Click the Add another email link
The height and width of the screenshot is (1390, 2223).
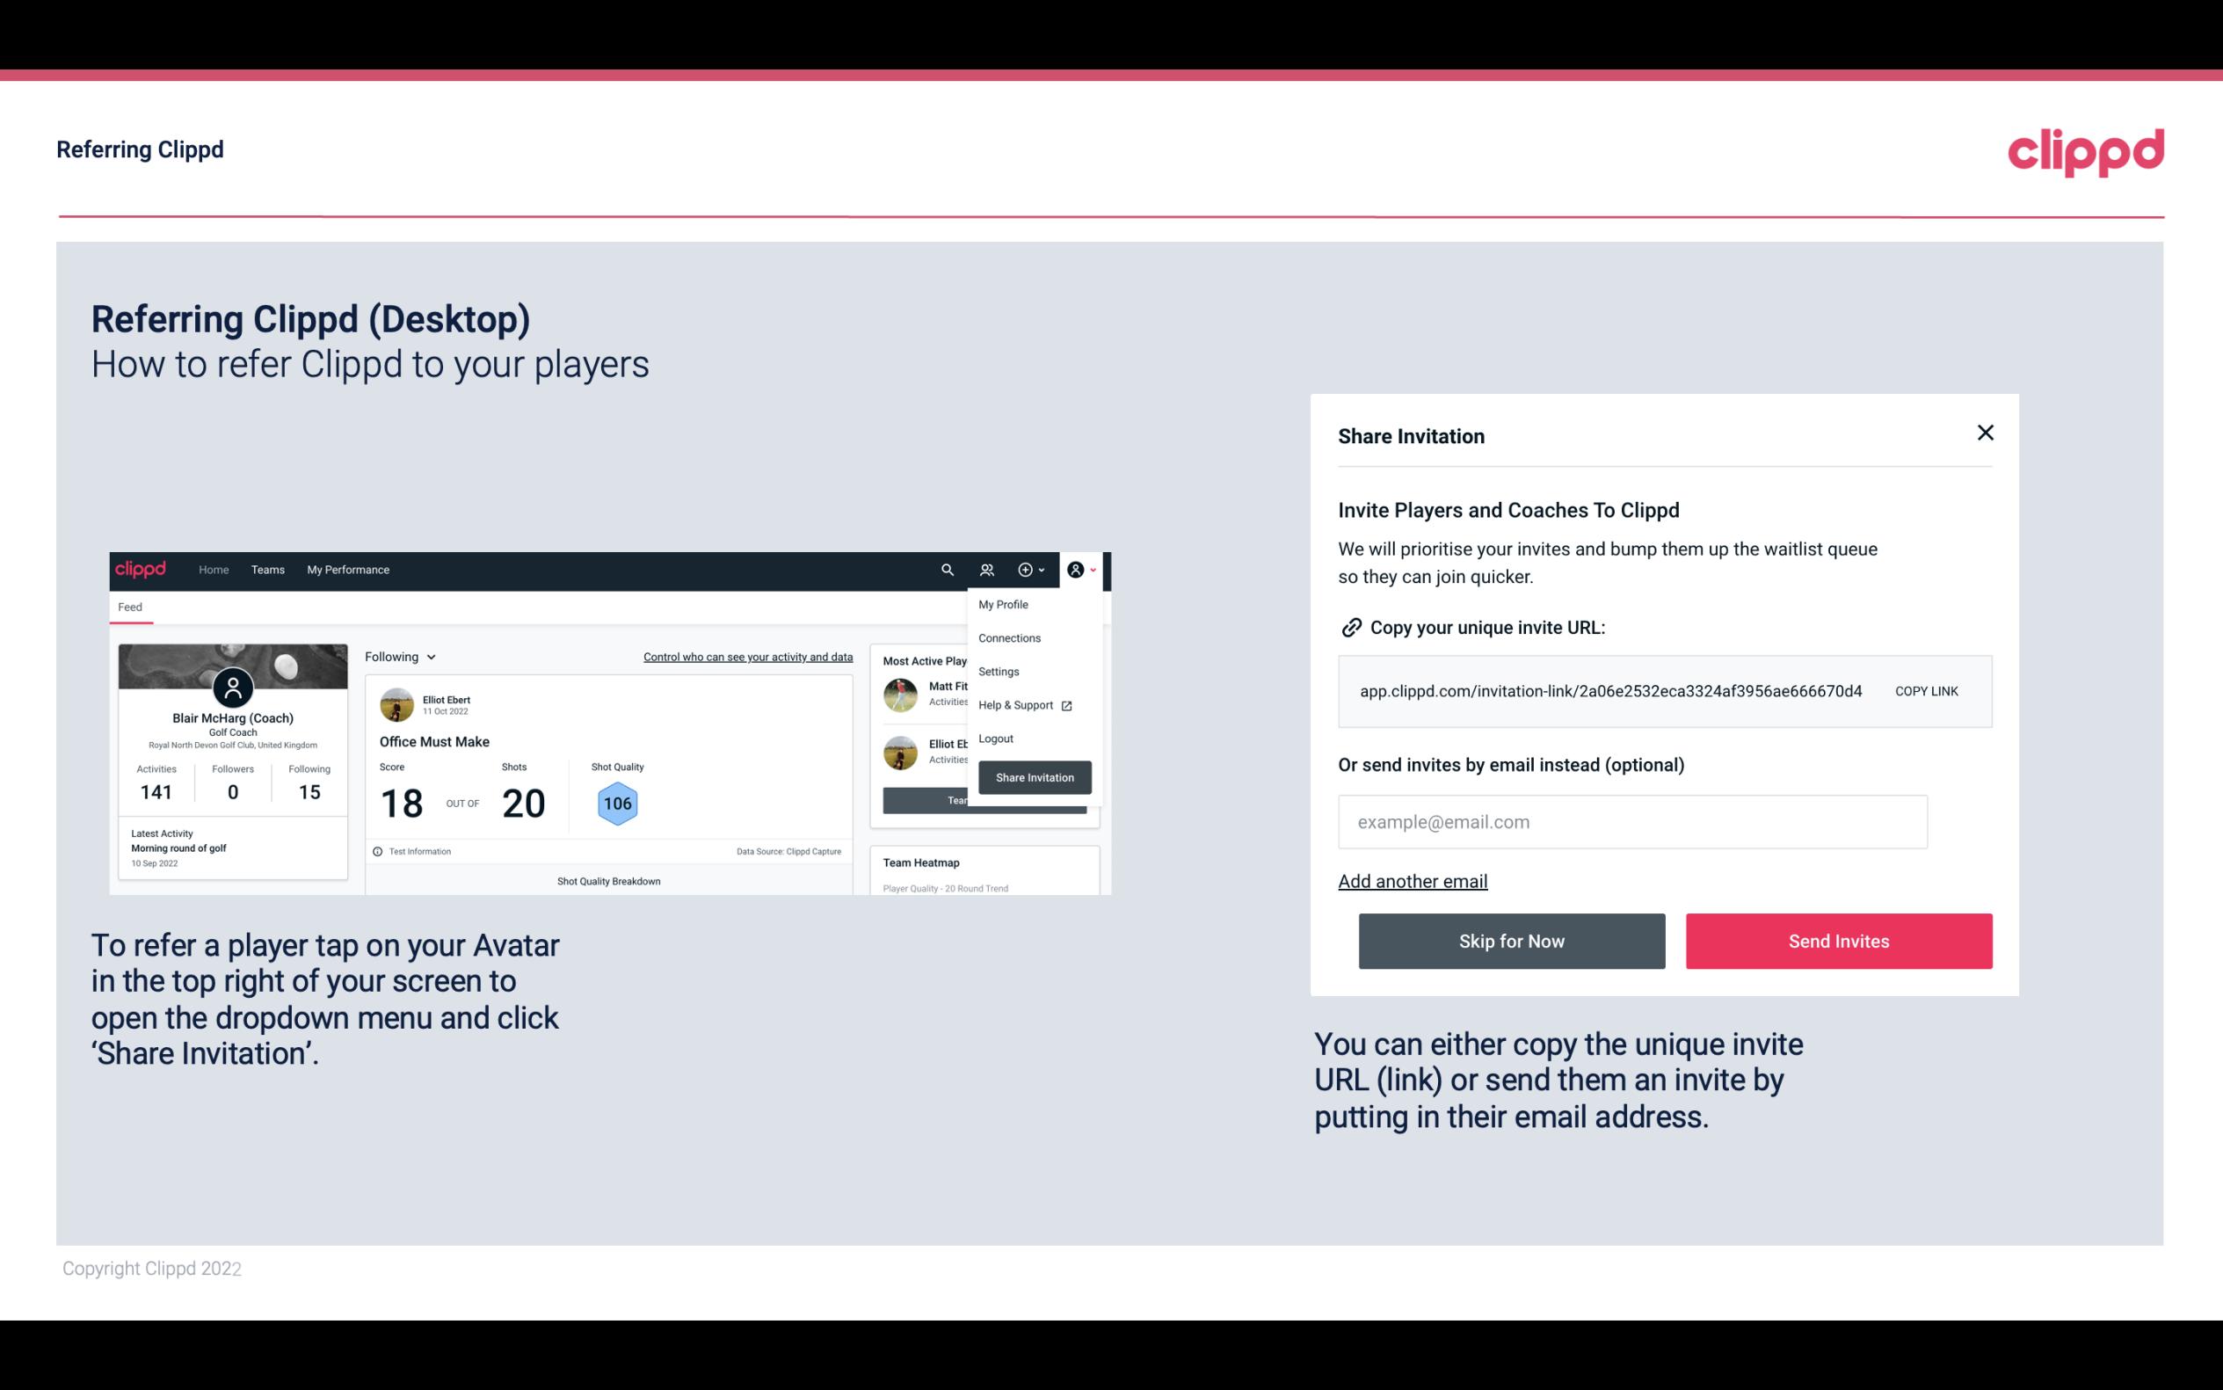(x=1413, y=881)
